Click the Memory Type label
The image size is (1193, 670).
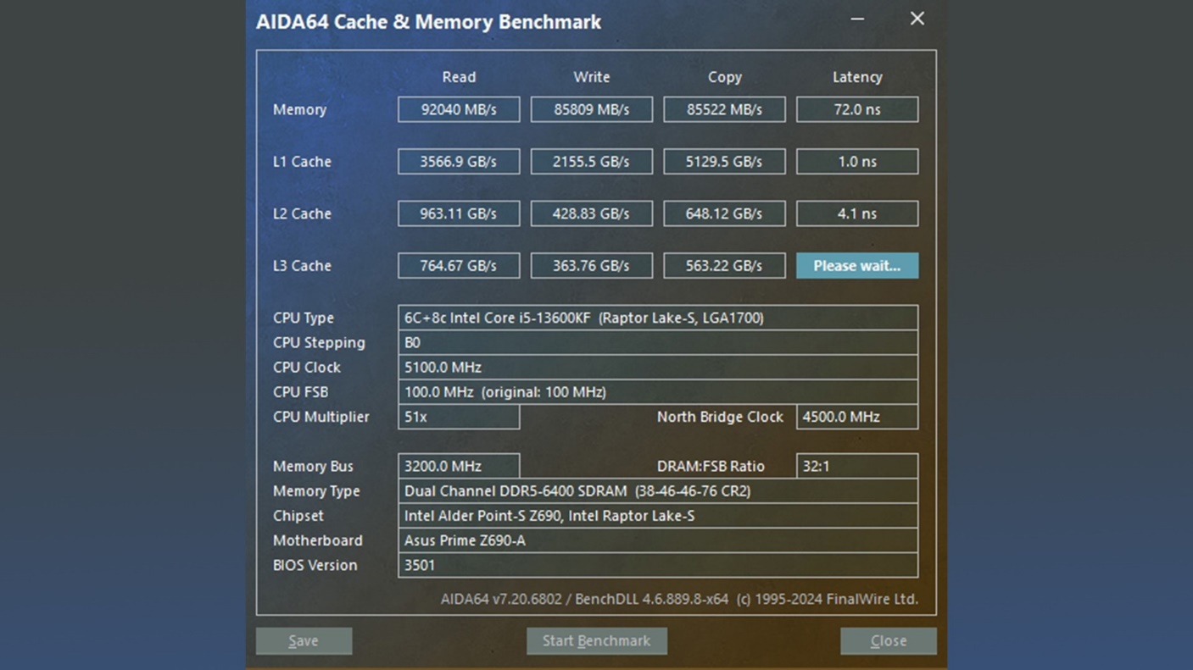[x=316, y=491]
